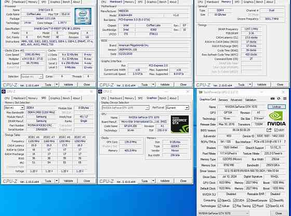Switch to Validation tab in GPU-Z
This screenshot has height=216, width=291.
(250, 100)
